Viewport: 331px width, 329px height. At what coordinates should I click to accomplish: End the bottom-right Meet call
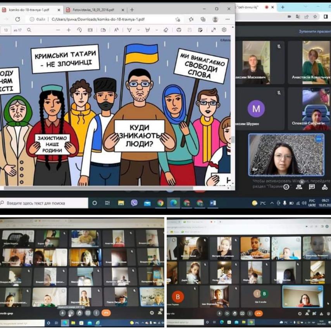pyautogui.click(x=259, y=313)
